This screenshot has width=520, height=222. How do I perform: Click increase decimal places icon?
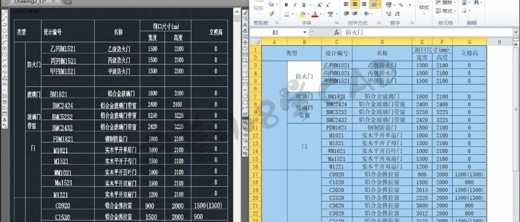[x=390, y=13]
